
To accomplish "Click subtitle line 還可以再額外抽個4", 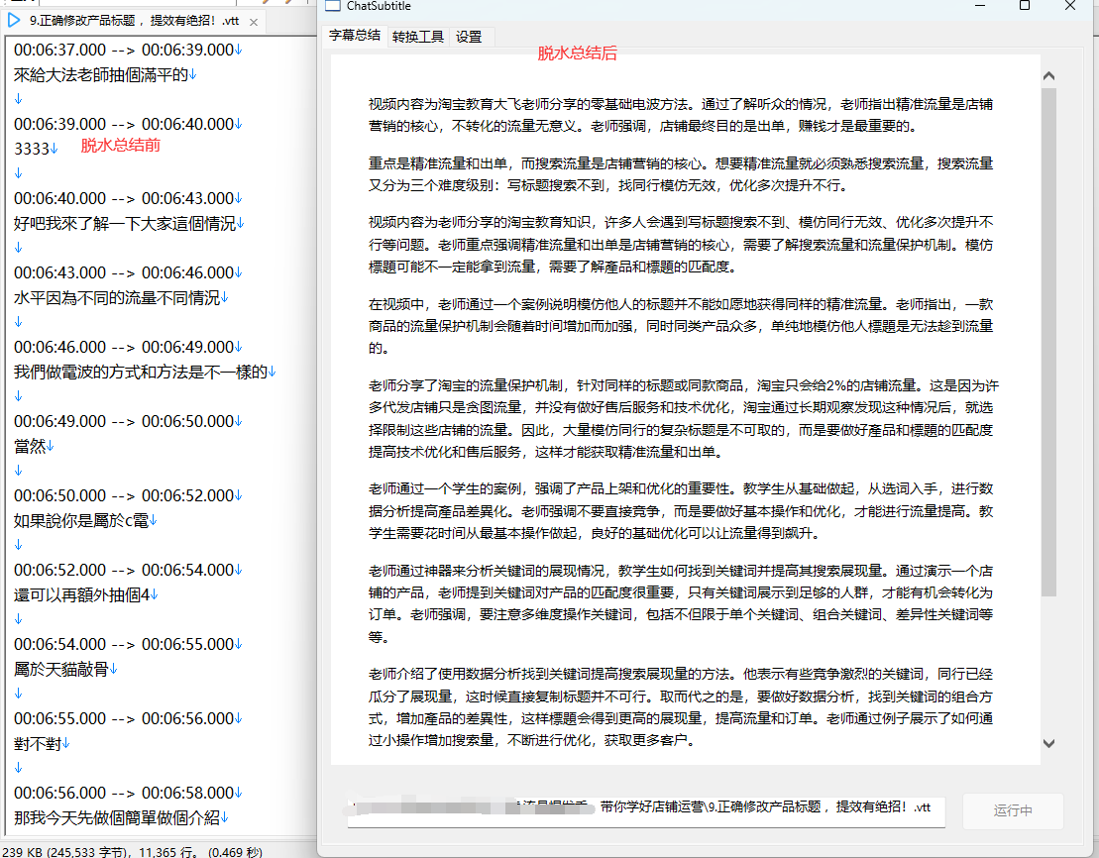I will pyautogui.click(x=81, y=595).
